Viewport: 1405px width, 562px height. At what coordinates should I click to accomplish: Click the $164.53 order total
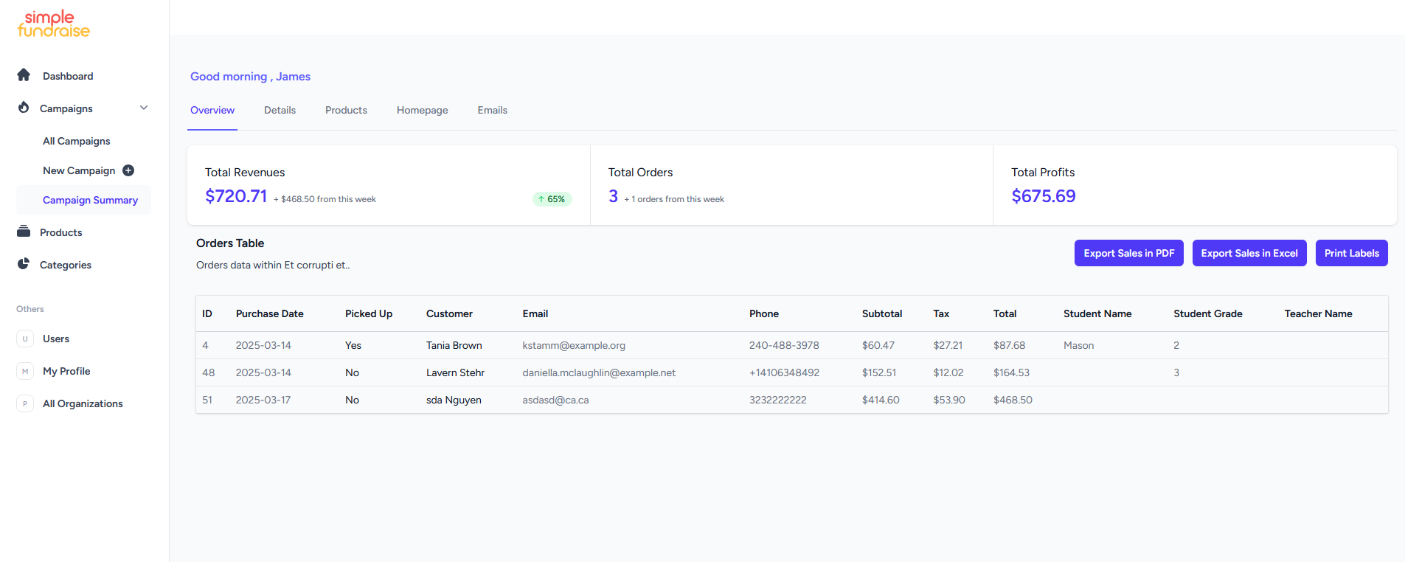(x=1011, y=372)
